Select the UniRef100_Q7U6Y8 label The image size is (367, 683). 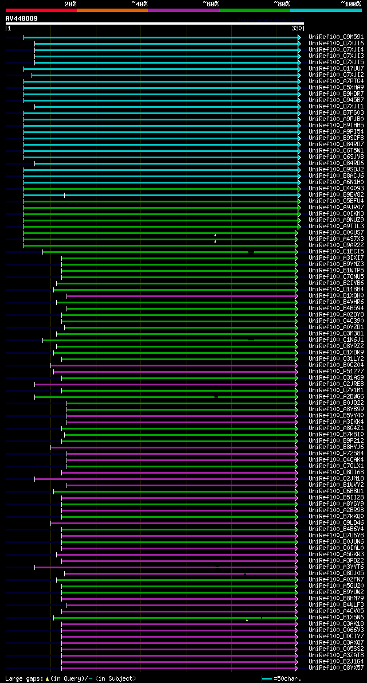[336, 536]
